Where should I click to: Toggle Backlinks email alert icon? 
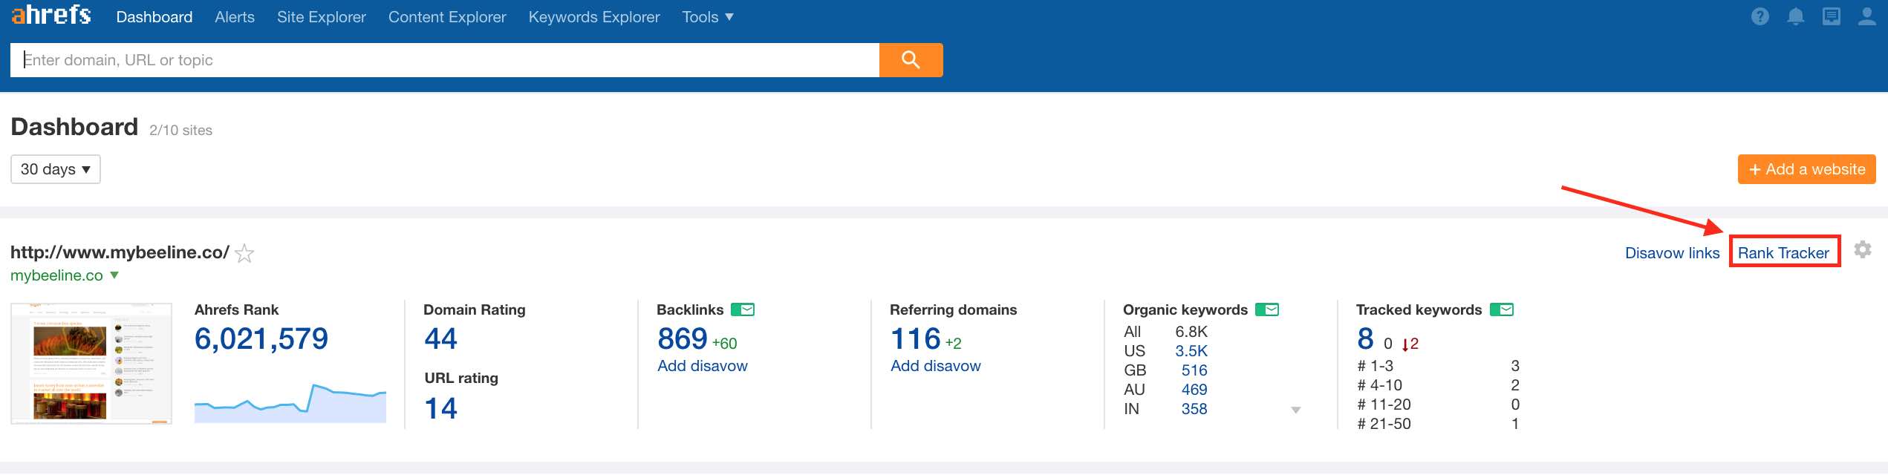[742, 309]
